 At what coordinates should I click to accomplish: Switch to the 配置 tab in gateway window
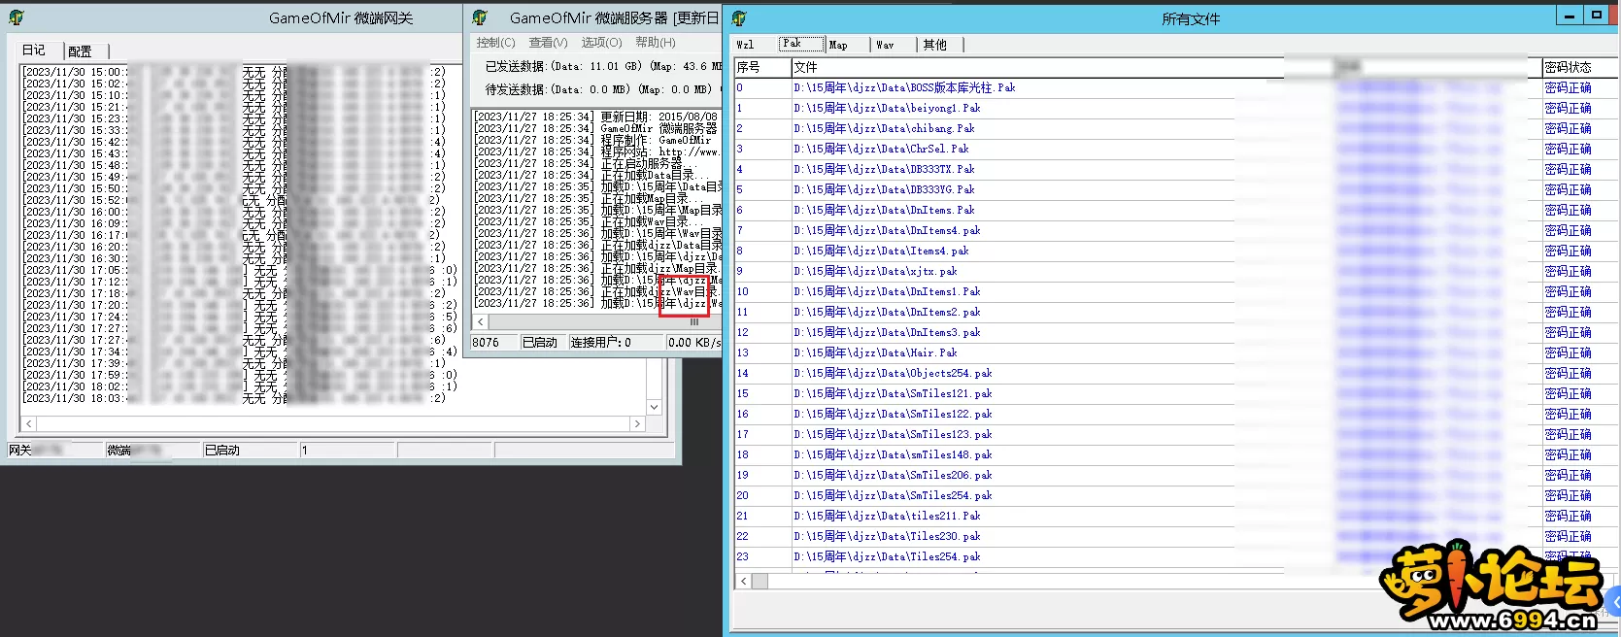point(81,51)
